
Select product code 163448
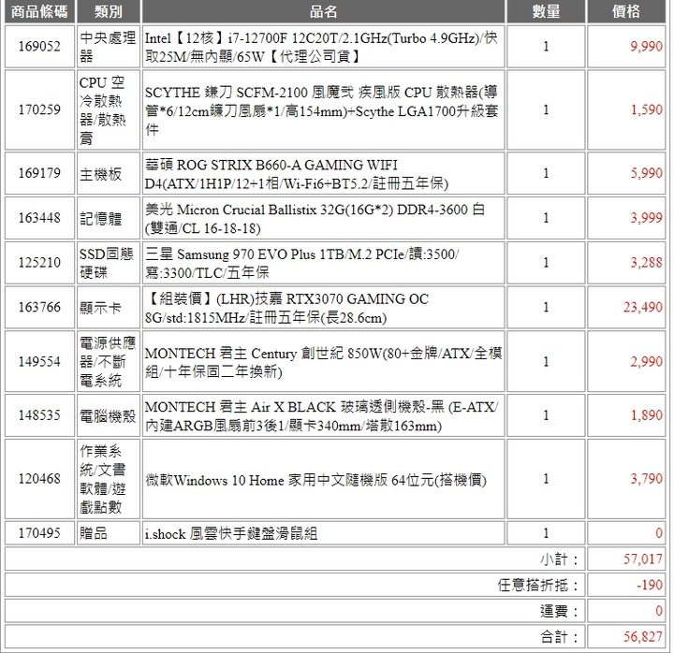[x=39, y=218]
